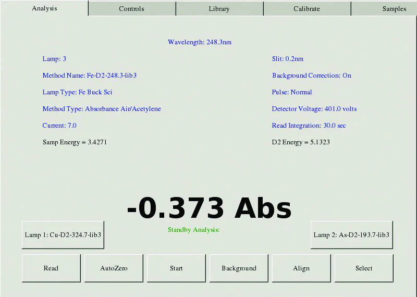Click Method Name: Fe-D2-248.3-lib3
The width and height of the screenshot is (417, 297).
click(x=90, y=76)
